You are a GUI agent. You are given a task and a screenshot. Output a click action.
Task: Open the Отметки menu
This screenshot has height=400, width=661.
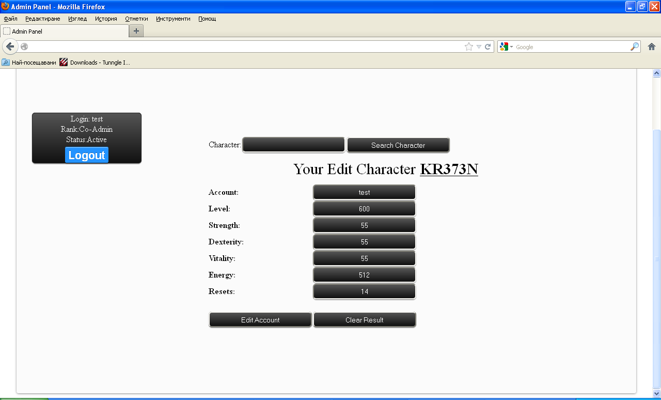(136, 19)
